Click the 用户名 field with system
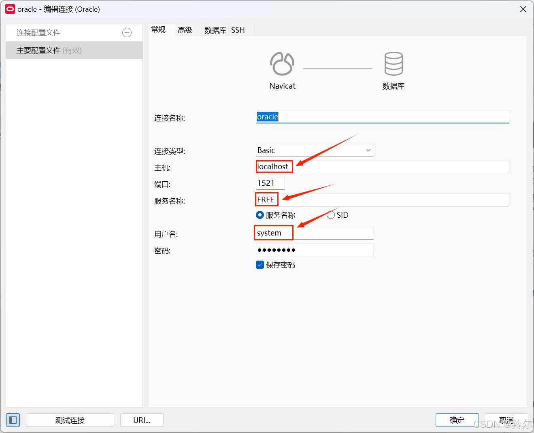Screen dimensions: 534x433 (x=315, y=233)
